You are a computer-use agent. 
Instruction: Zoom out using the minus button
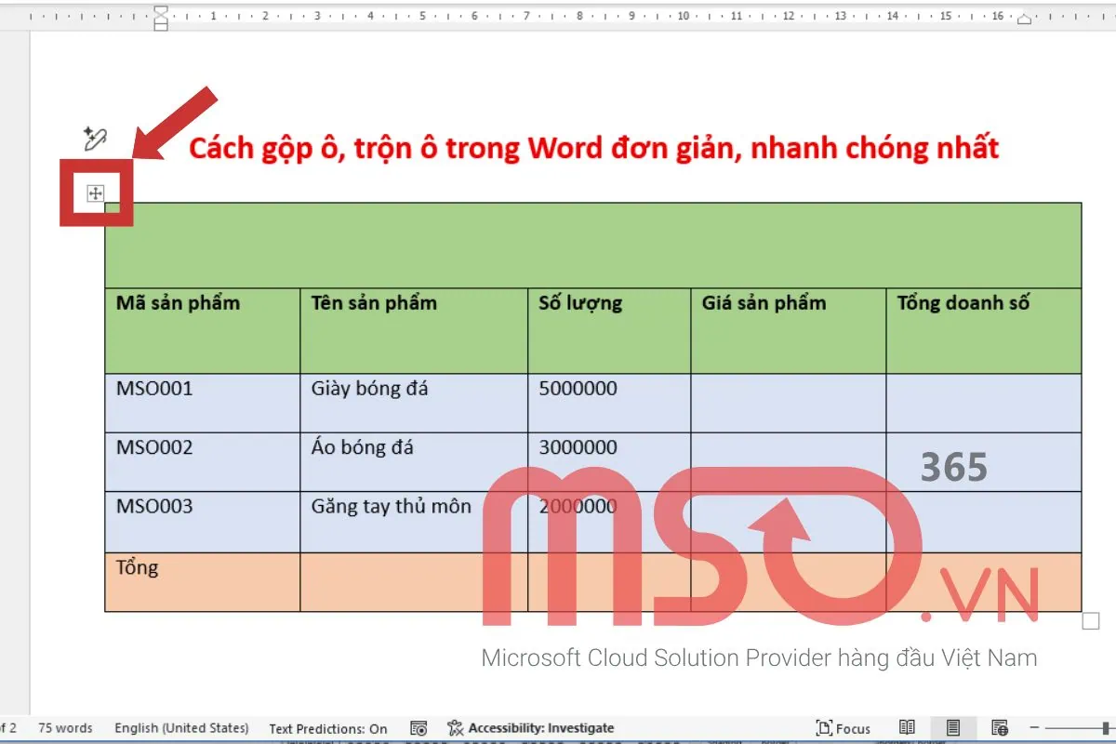1032,727
